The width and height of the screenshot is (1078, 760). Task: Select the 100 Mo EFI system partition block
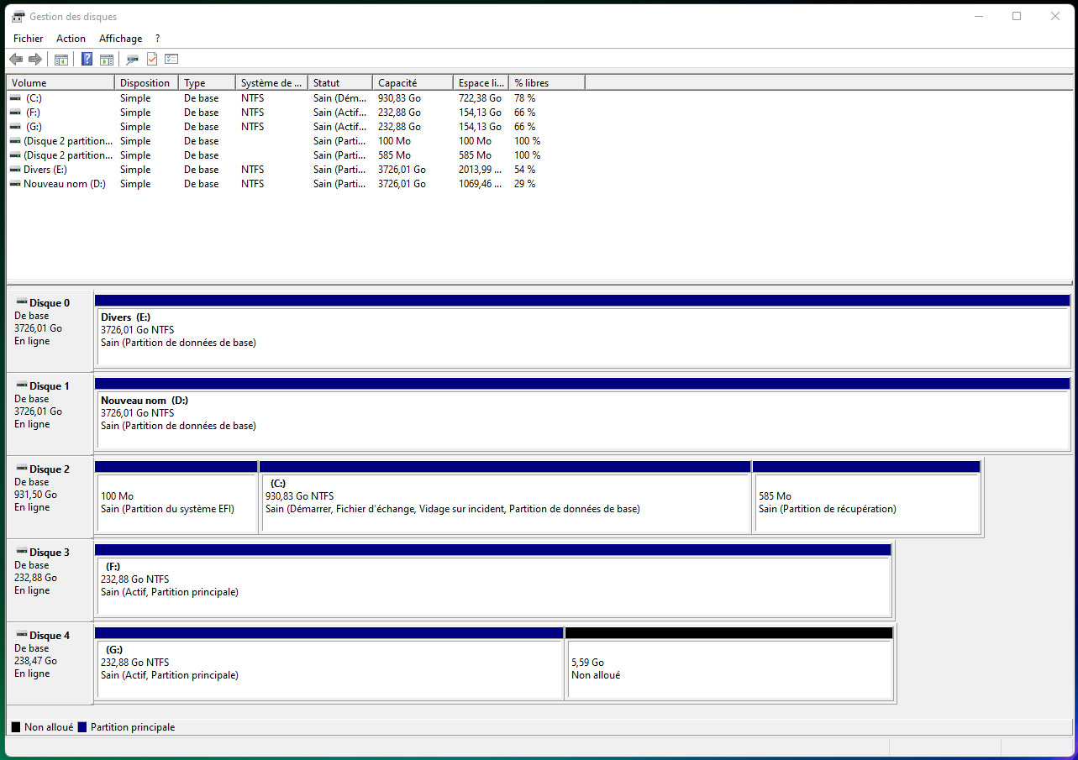point(176,497)
